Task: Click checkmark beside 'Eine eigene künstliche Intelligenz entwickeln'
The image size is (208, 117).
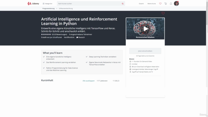Action: pyautogui.click(x=44, y=57)
